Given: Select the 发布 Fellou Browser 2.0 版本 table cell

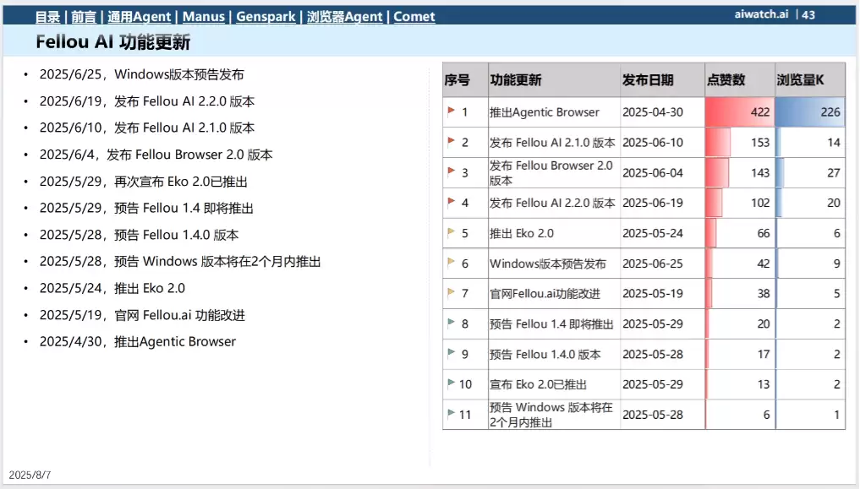Looking at the screenshot, I should pyautogui.click(x=554, y=172).
